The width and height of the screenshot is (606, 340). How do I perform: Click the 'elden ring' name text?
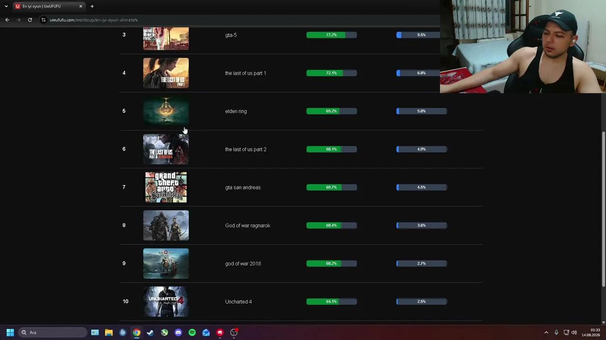236,111
